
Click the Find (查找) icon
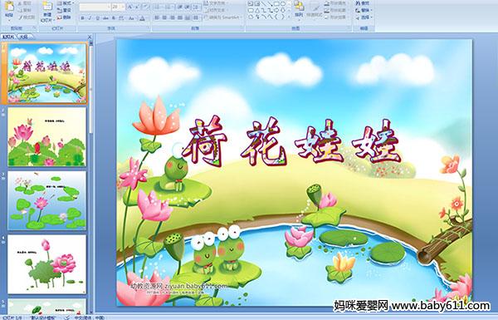coord(362,3)
